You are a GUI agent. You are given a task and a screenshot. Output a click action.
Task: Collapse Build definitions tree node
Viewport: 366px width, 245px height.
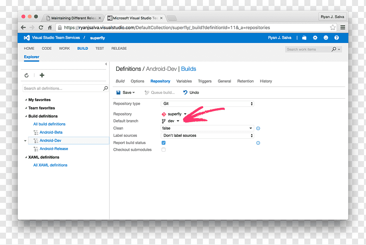[26, 116]
